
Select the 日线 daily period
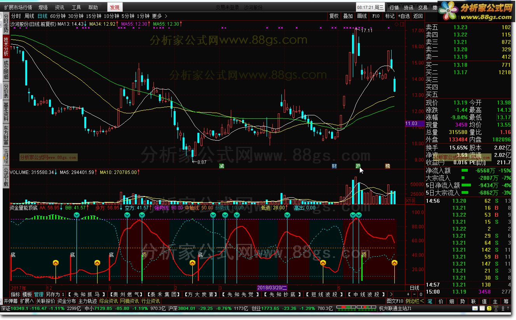(x=42, y=16)
